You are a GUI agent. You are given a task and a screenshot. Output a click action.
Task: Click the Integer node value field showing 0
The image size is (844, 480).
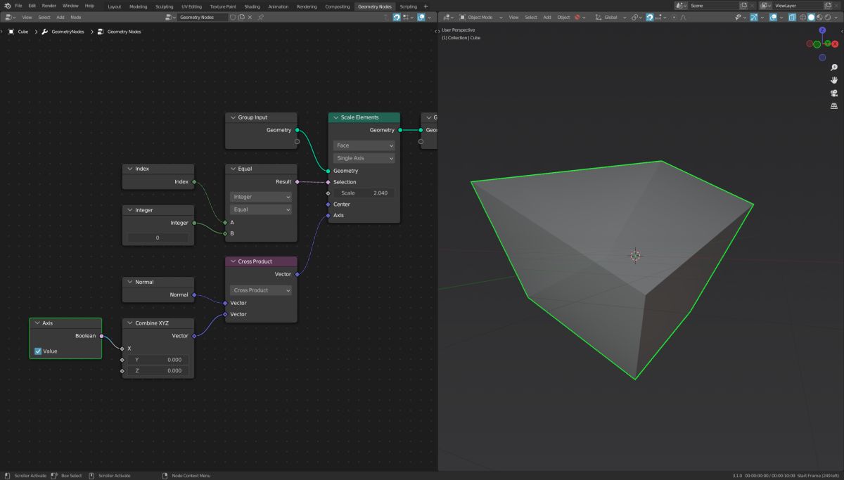[x=158, y=238]
